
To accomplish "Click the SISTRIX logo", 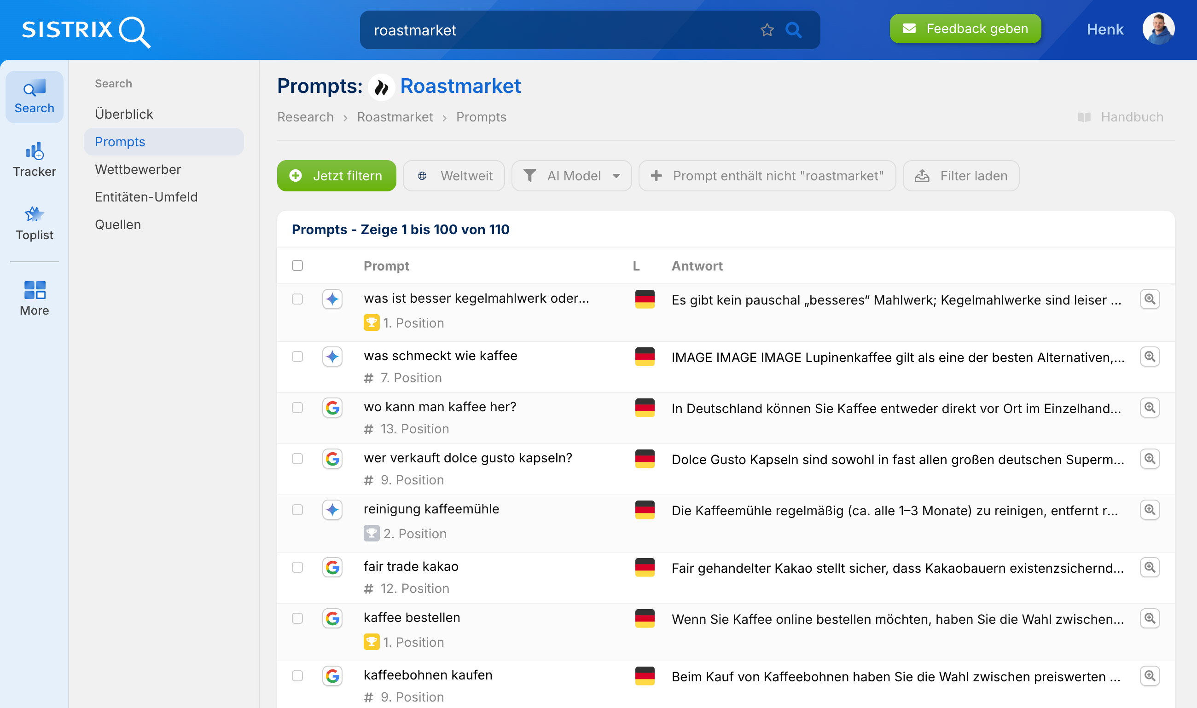I will (84, 31).
